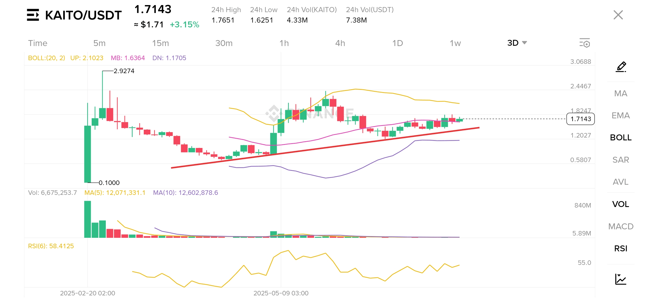645x305 pixels.
Task: Expand the 3D interval dropdown arrow
Action: click(524, 43)
